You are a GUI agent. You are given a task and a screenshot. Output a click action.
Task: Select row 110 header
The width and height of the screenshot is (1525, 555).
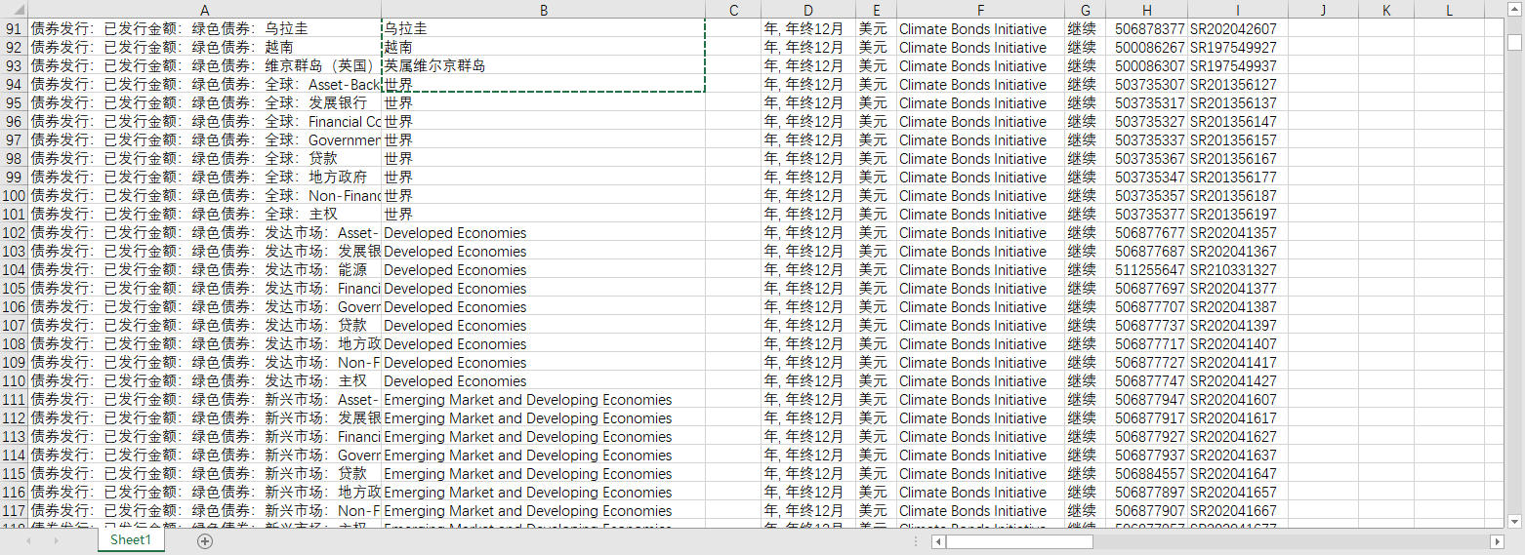pyautogui.click(x=14, y=381)
